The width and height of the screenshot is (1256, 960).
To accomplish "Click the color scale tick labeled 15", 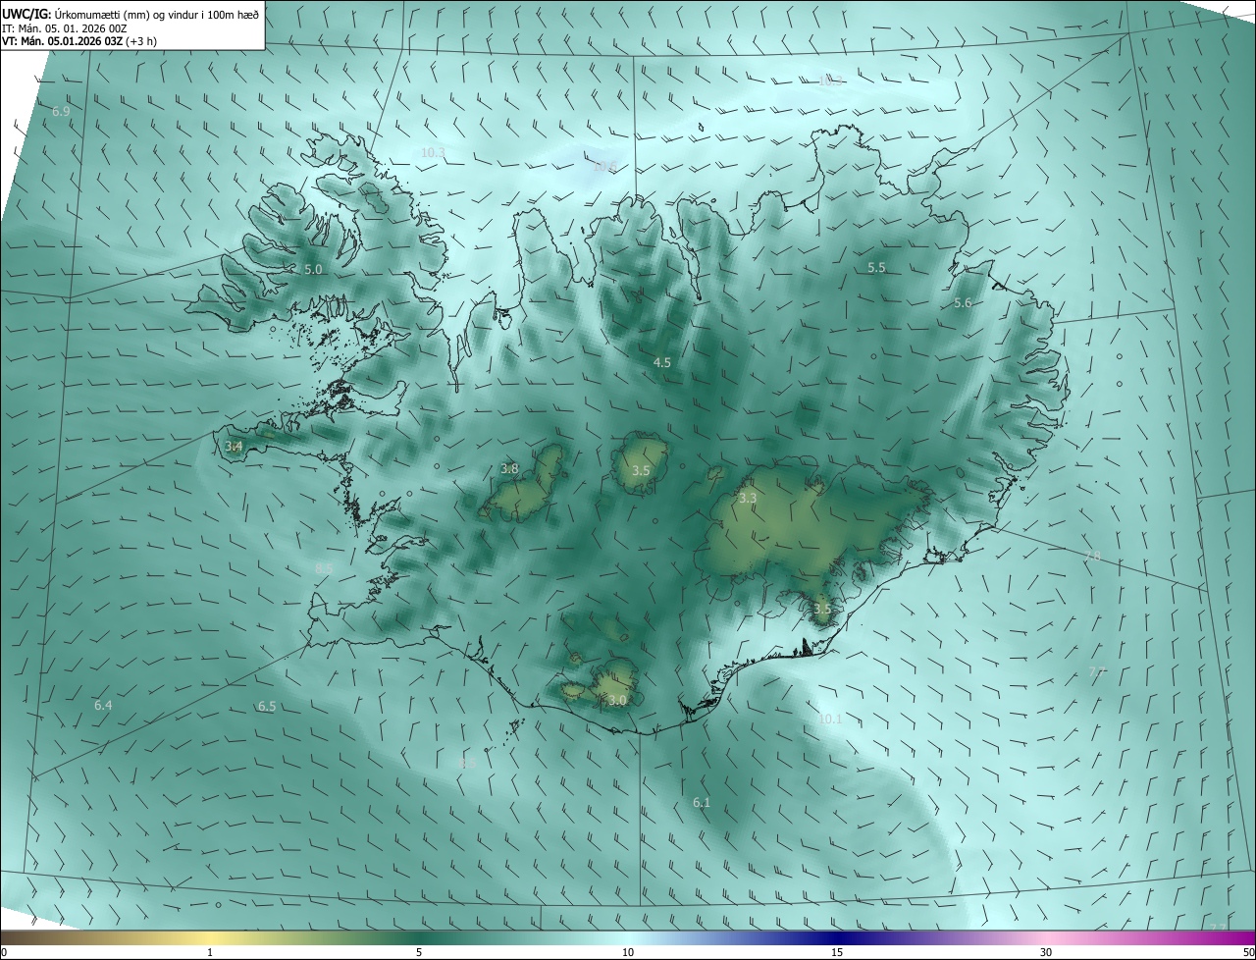I will 837,952.
